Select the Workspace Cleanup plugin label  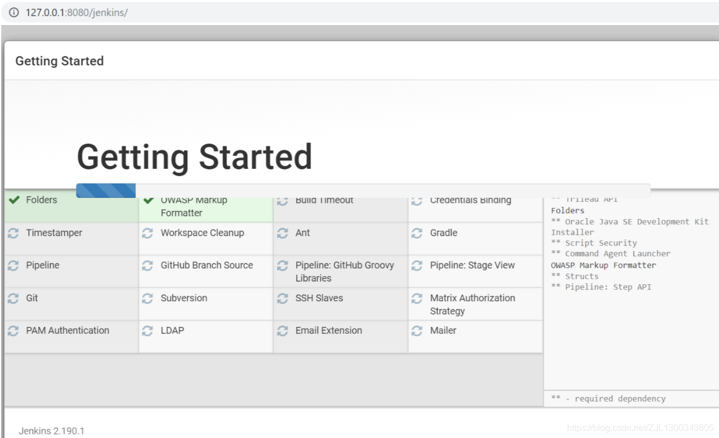[x=202, y=233]
